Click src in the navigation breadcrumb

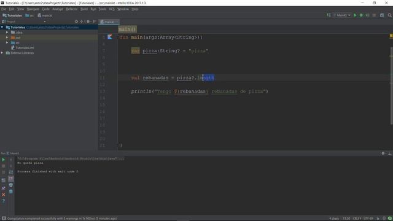click(29, 15)
